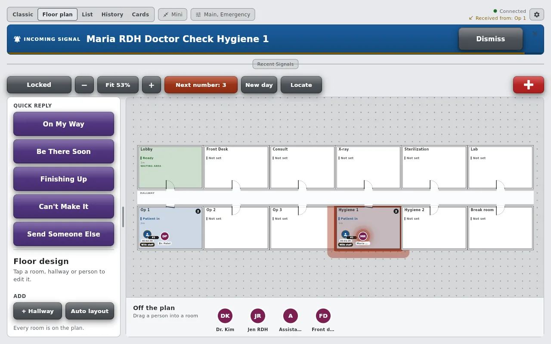
Task: Switch to the Classic view tab
Action: (23, 14)
